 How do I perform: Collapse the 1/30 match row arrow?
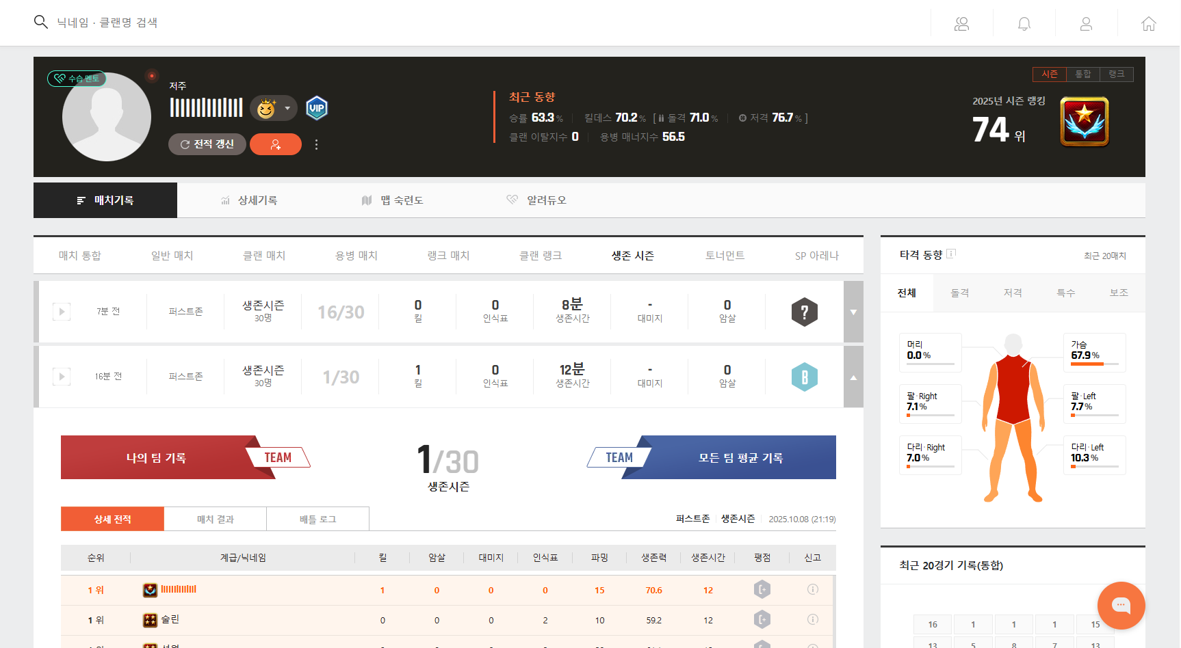click(853, 377)
